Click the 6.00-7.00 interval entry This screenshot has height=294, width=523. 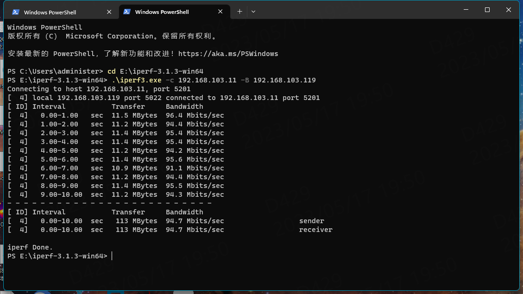59,168
